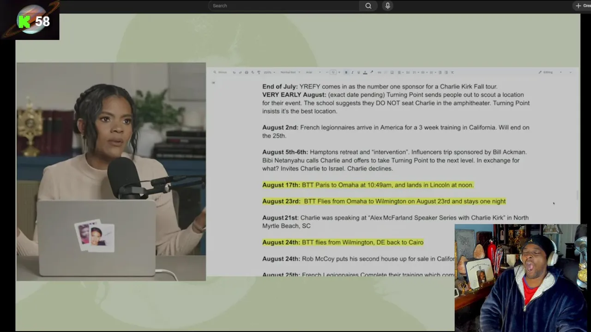Screen dimensions: 591x332
Task: Collapse the Docs toolbar with the chevron
Action: pyautogui.click(x=571, y=72)
